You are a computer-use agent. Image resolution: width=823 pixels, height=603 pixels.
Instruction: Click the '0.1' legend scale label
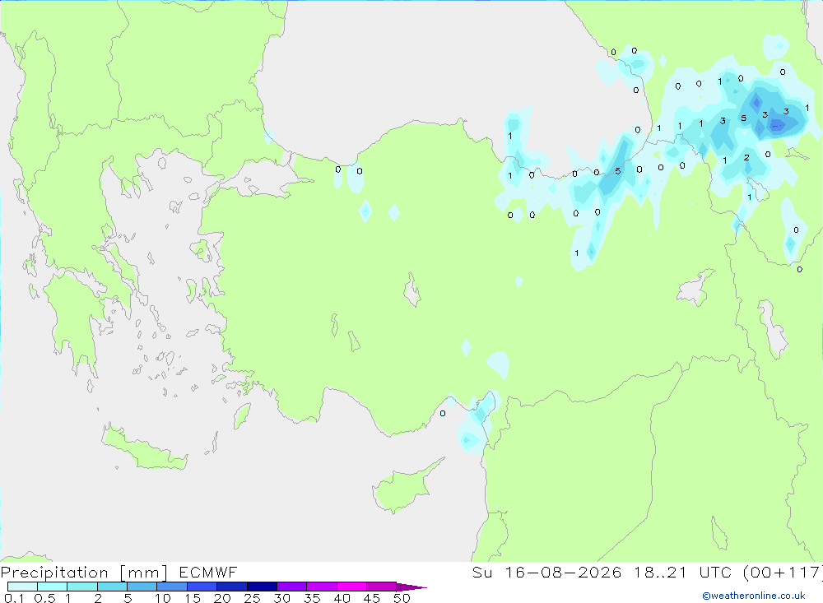click(x=14, y=598)
